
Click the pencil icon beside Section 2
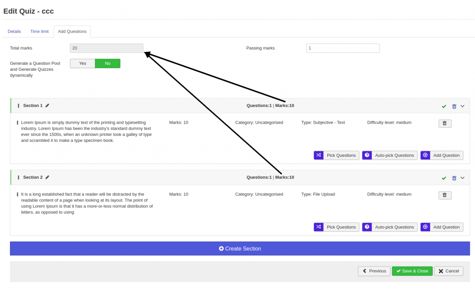(x=47, y=177)
